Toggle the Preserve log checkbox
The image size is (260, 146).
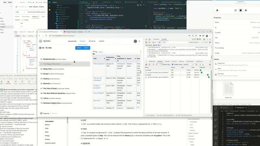click(161, 64)
